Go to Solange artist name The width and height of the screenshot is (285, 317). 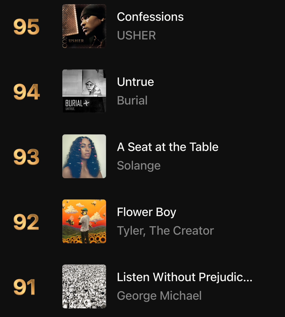(x=139, y=166)
